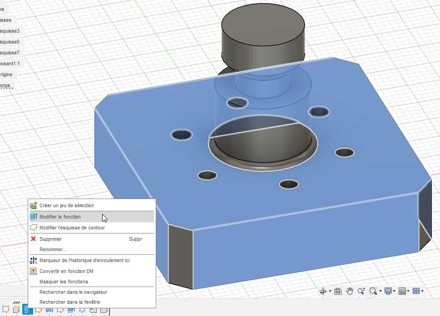The height and width of the screenshot is (316, 440).
Task: Choose 'Modifier la fonction' in context menu
Action: coord(60,217)
